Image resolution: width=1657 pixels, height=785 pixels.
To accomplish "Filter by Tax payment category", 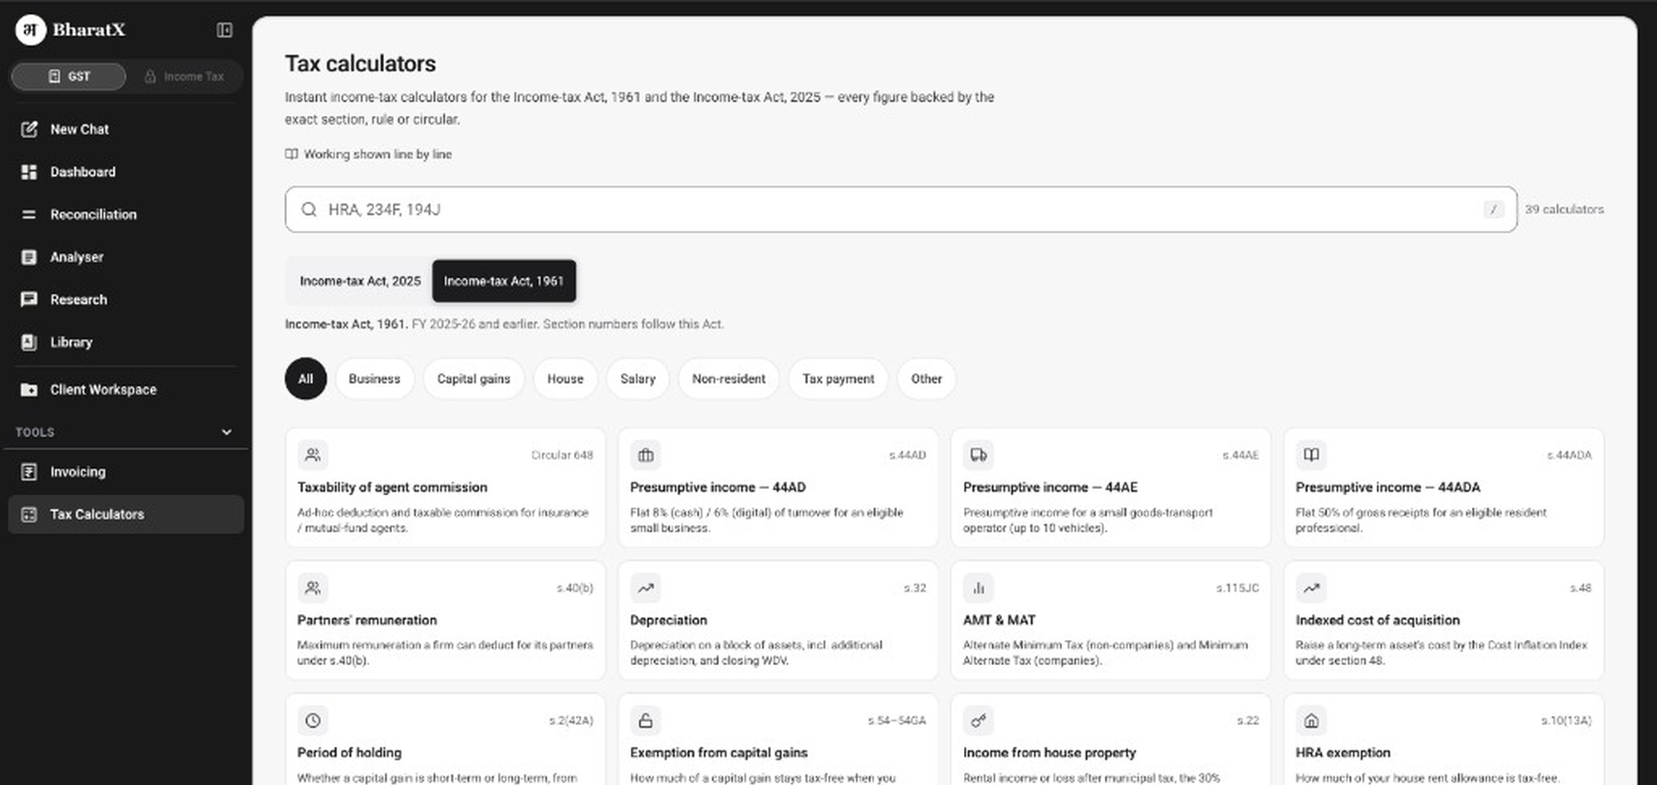I will pyautogui.click(x=838, y=379).
